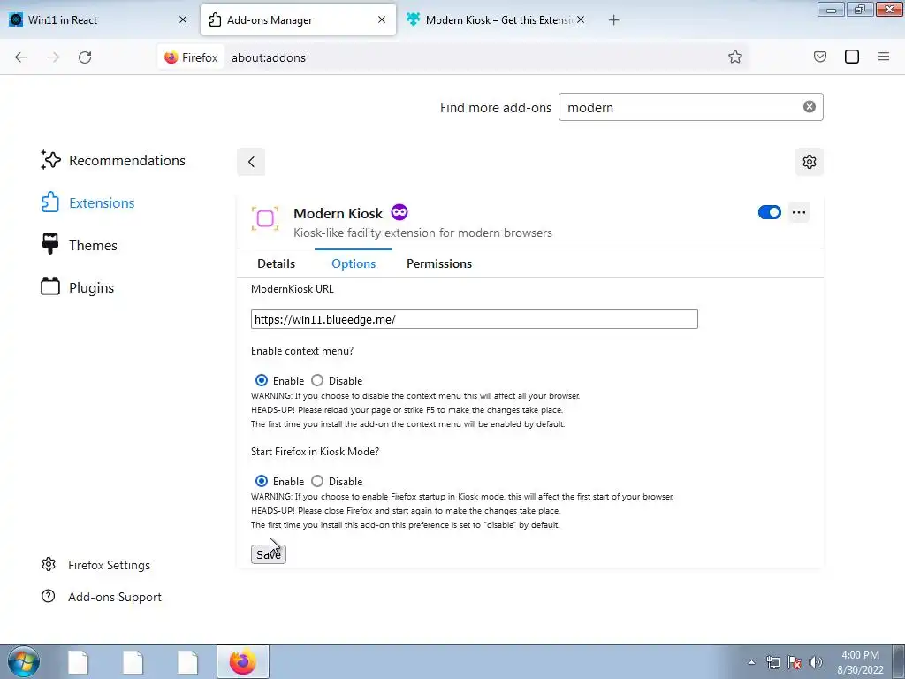Click the private browsing badge beside Modern Kiosk
Viewport: 905px width, 679px height.
pyautogui.click(x=399, y=212)
